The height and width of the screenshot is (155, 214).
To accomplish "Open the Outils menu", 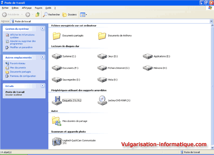I will 48,8.
